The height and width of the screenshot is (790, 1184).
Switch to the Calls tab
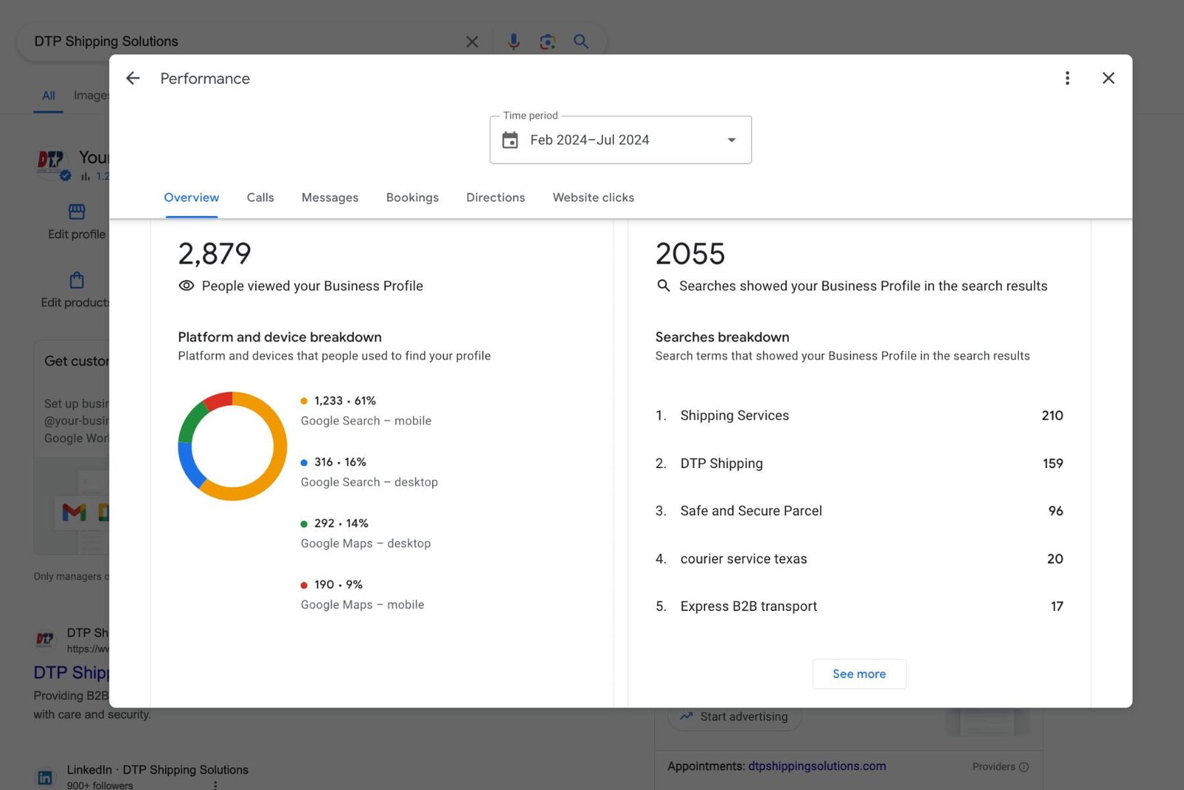click(260, 198)
